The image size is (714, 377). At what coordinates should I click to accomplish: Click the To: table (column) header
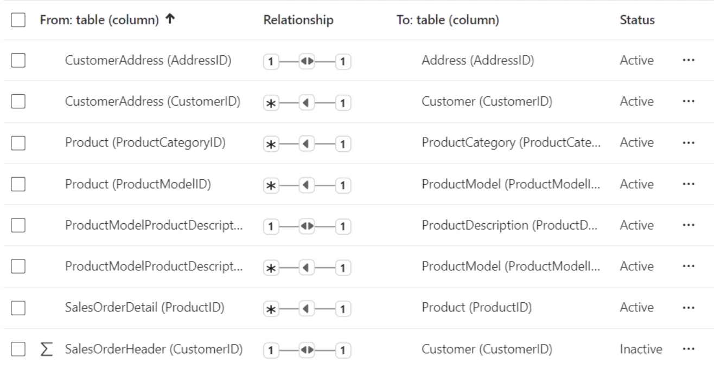pyautogui.click(x=448, y=20)
